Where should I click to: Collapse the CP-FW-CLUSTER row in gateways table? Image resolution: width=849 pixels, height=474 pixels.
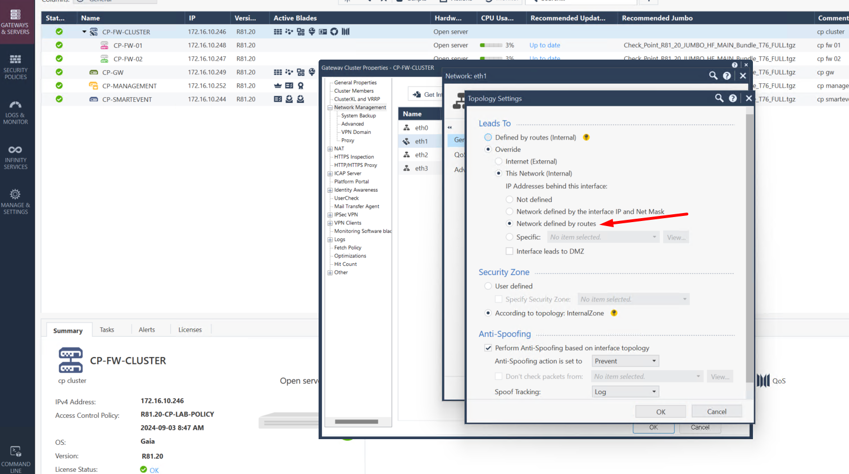(84, 32)
